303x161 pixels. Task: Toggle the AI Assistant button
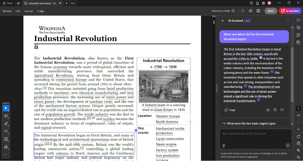click(x=290, y=11)
